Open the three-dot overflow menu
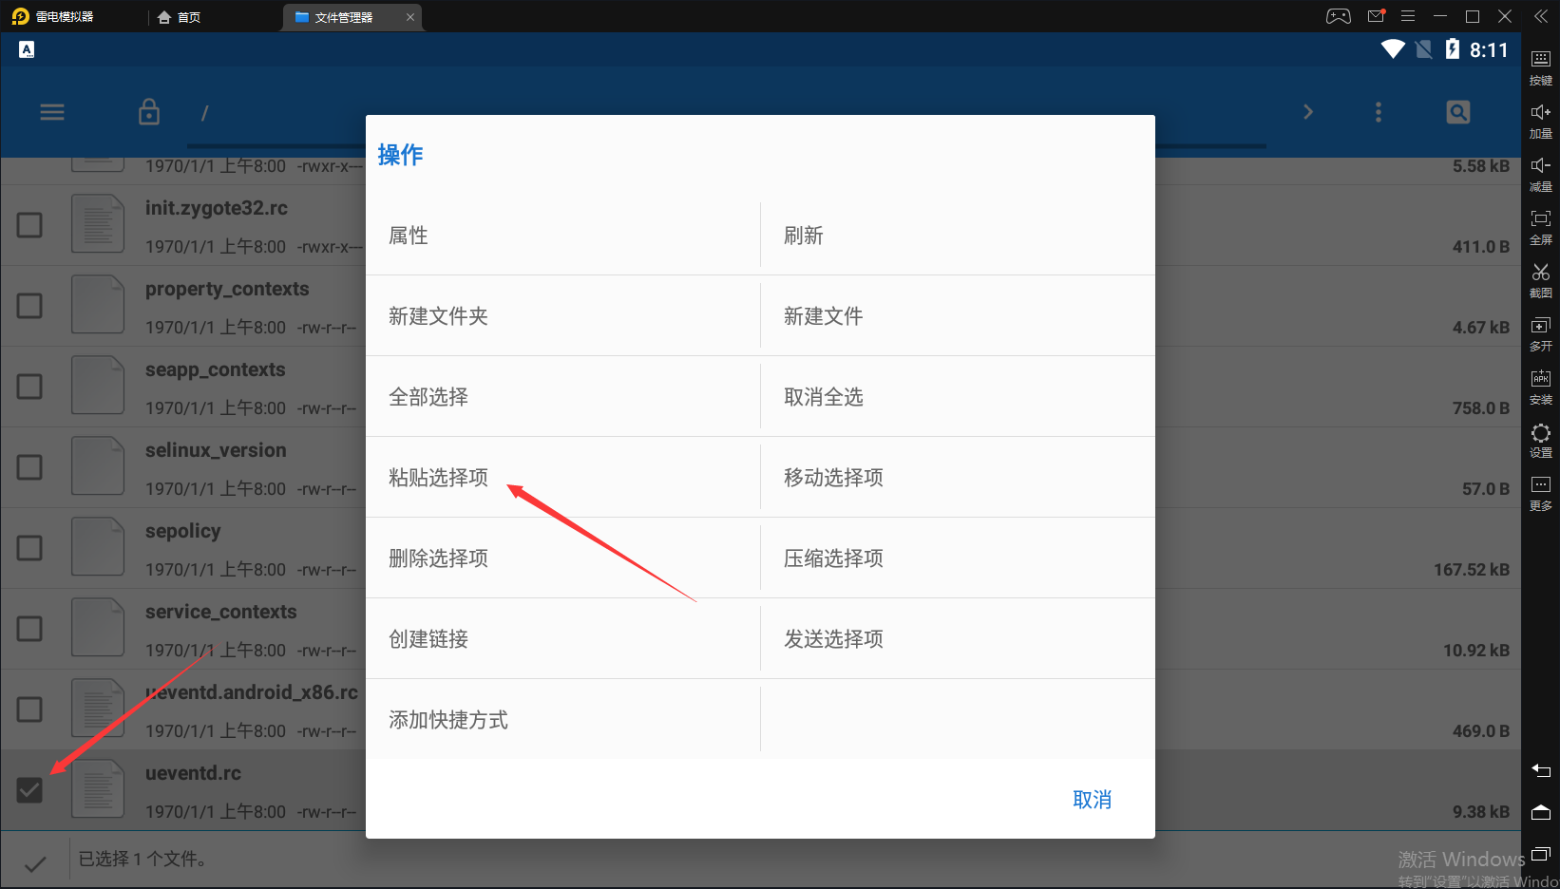The width and height of the screenshot is (1560, 889). tap(1378, 112)
